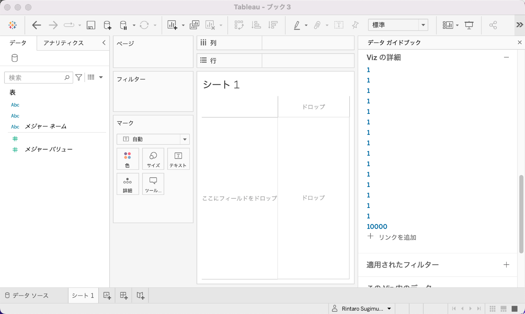Viewport: 525px width, 314px height.
Task: Open the highlight pen dropdown arrow
Action: [306, 25]
